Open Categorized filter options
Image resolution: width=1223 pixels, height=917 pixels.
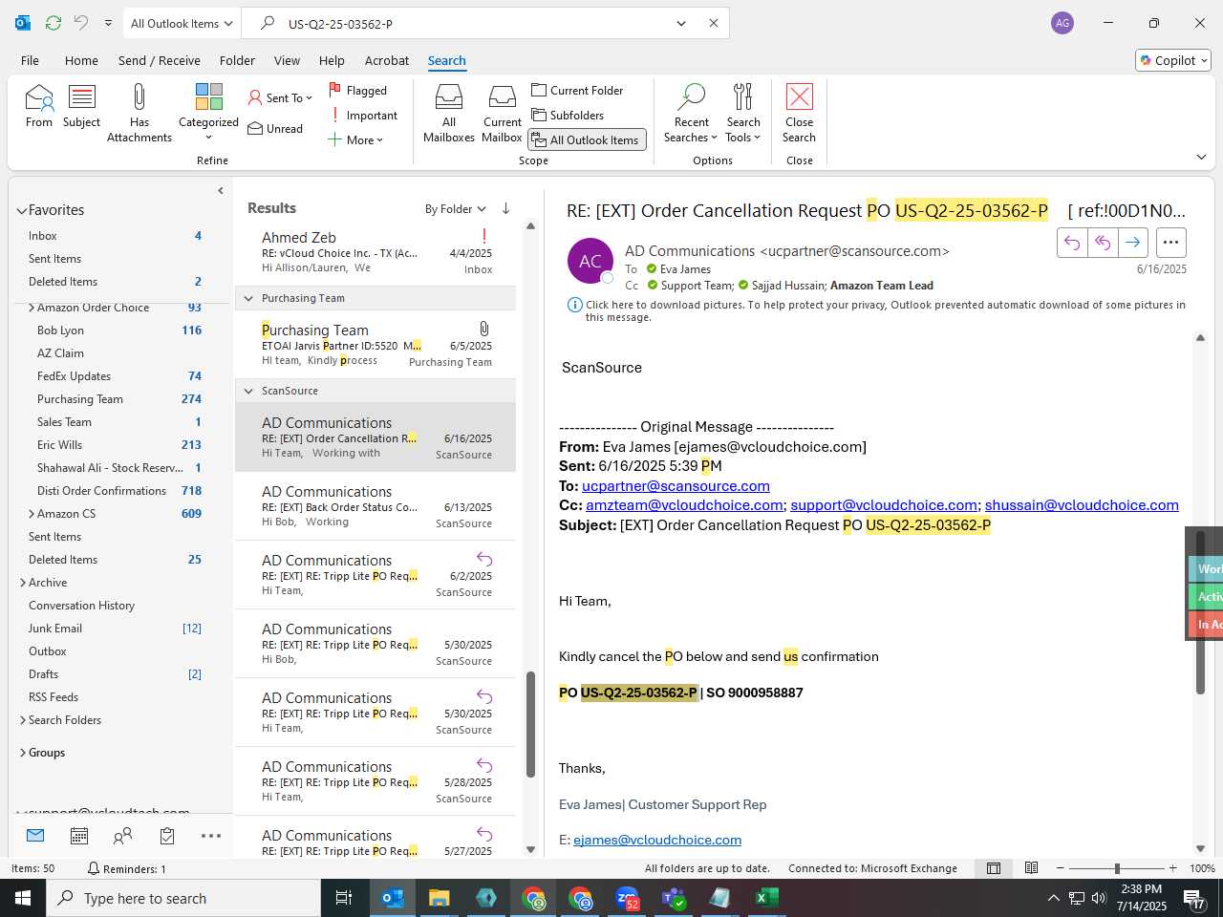coord(208,113)
